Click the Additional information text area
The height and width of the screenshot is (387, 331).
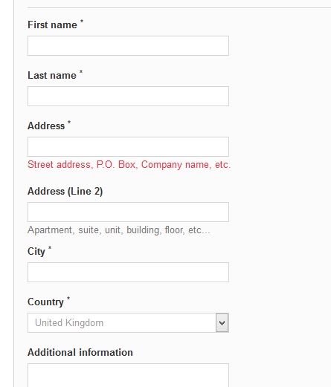(128, 375)
